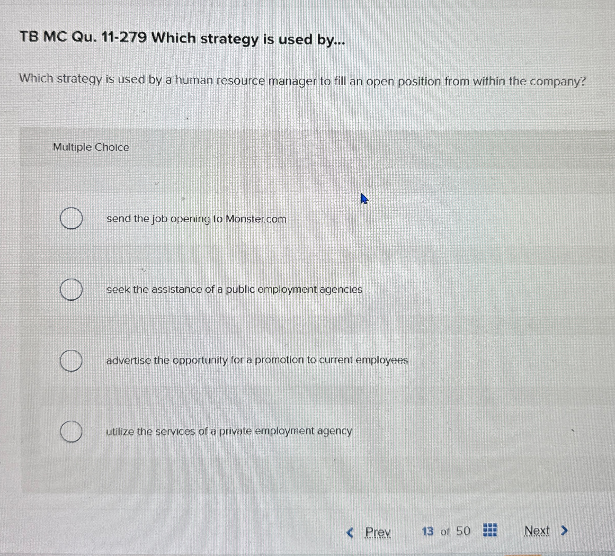Select 'seek the assistance of a public employment agencies'
The image size is (615, 556).
[234, 290]
